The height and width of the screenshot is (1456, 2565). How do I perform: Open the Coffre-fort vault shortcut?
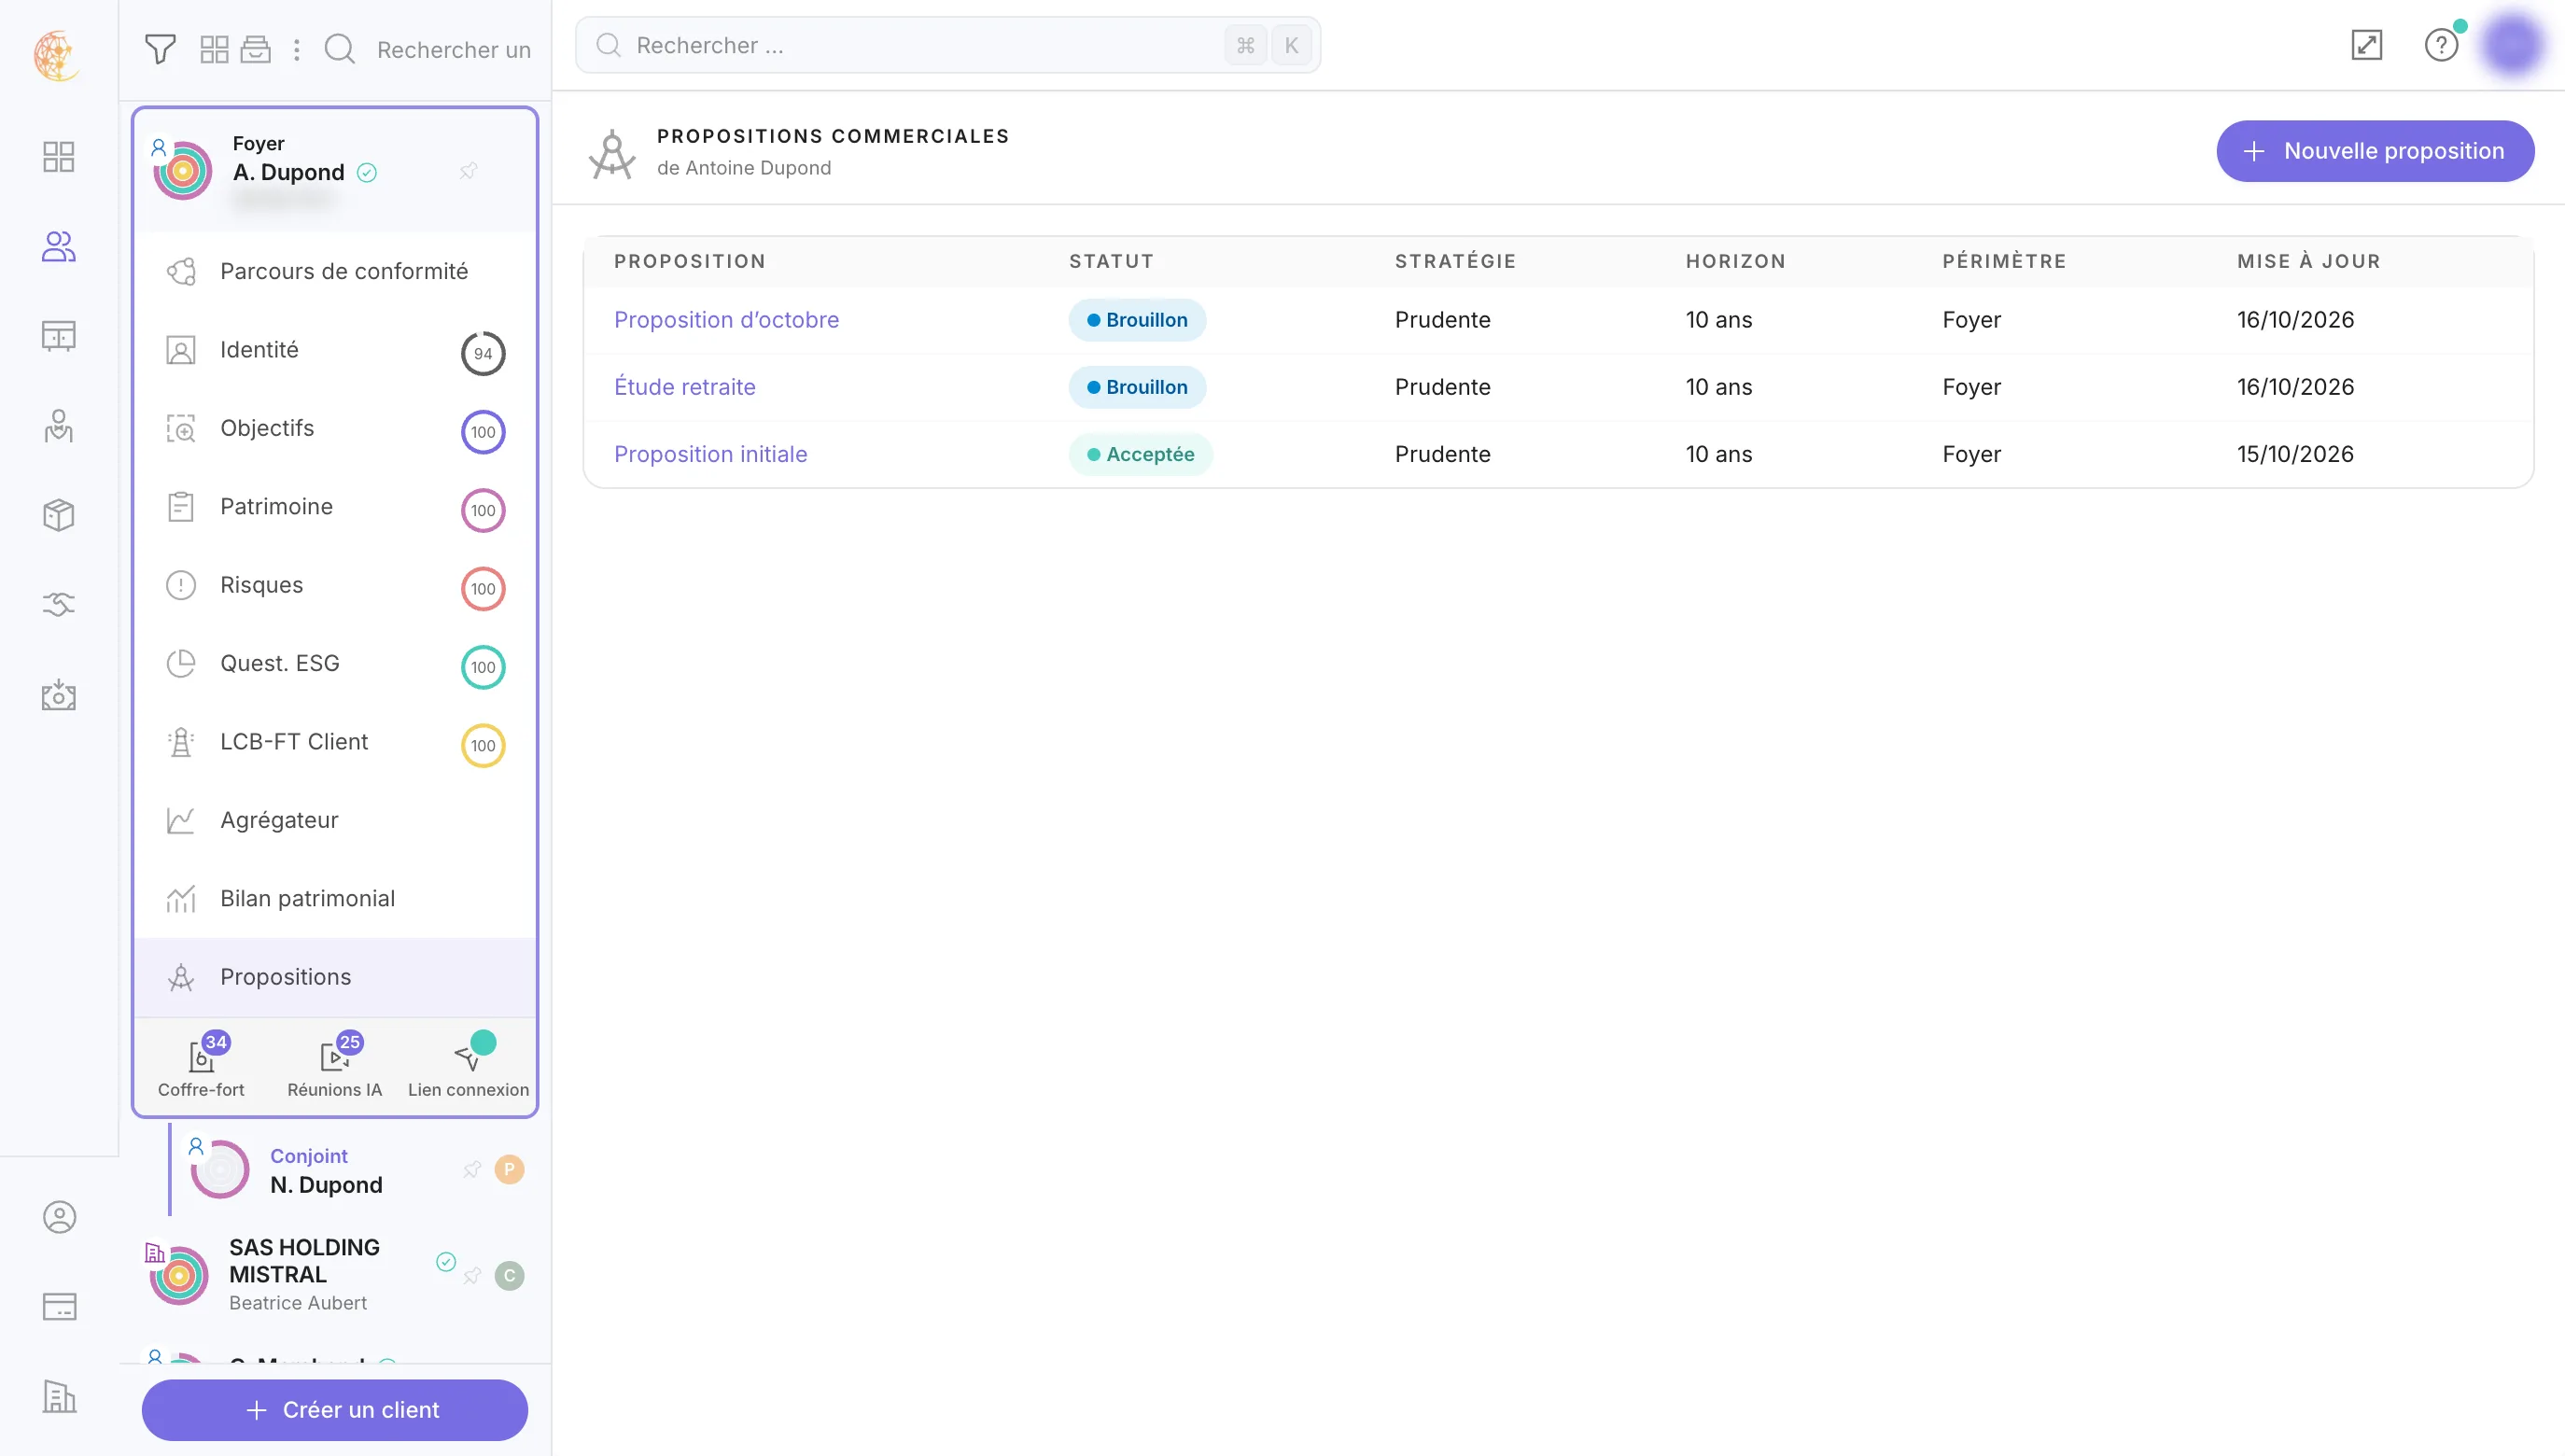pos(201,1066)
